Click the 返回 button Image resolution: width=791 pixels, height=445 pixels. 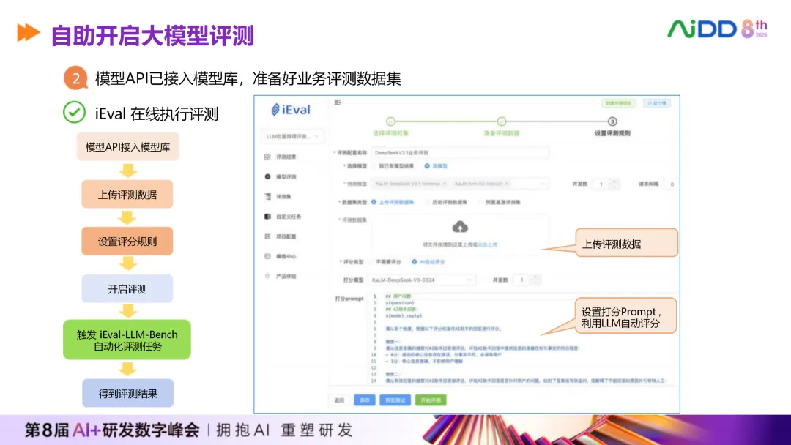pos(339,400)
